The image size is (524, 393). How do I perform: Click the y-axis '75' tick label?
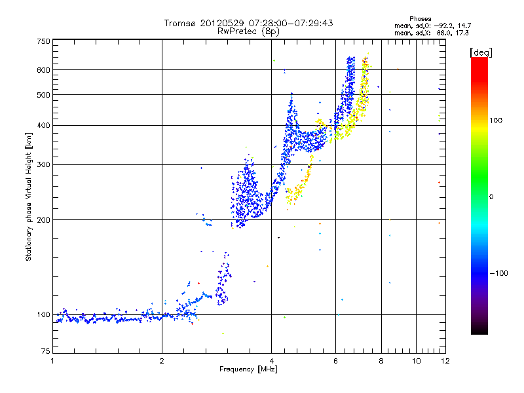click(46, 351)
